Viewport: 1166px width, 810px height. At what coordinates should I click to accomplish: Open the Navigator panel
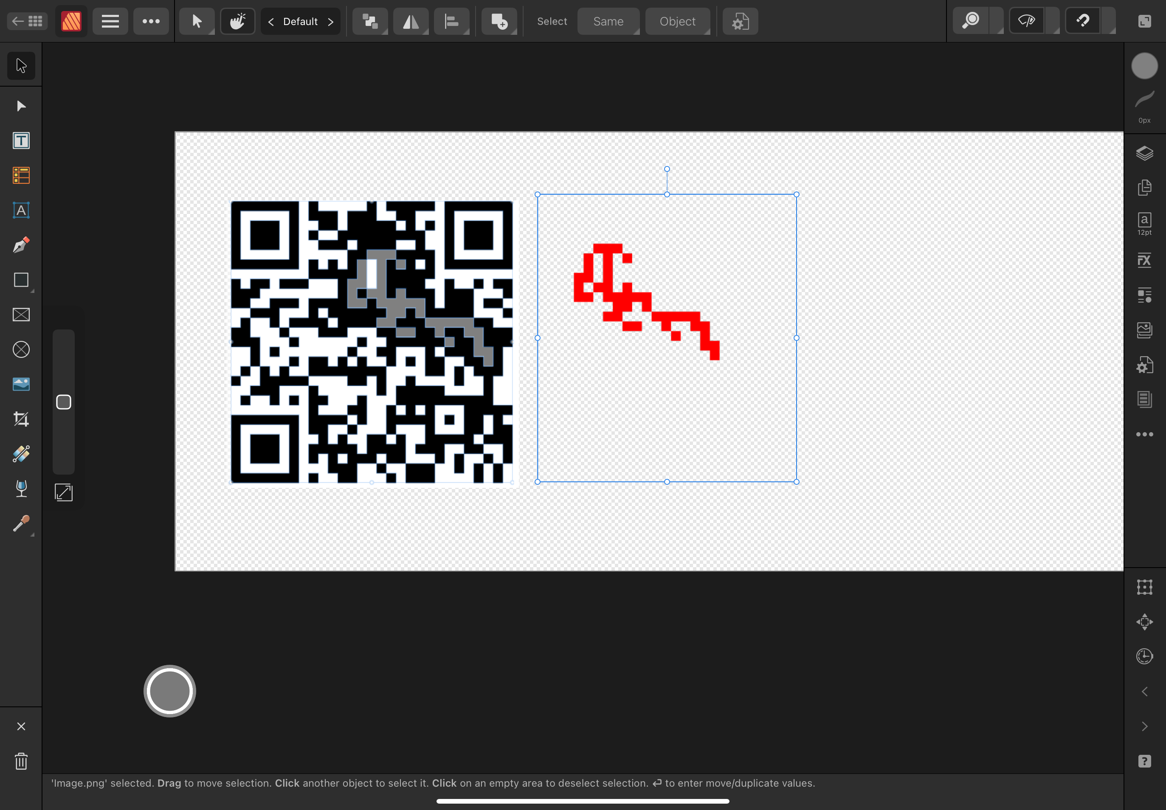coord(1144,622)
